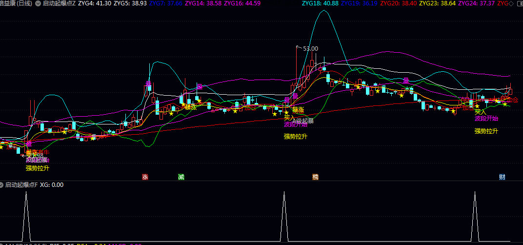Open settings icon beside 启动起爆点F indicator
Screen dimensions: 523x245
click(x=2, y=185)
